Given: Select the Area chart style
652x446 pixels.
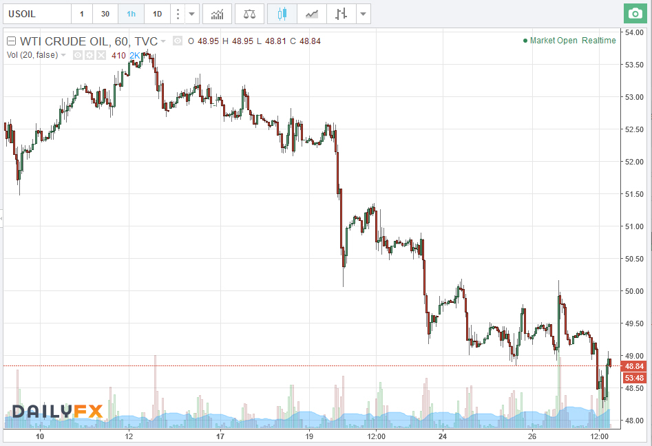Looking at the screenshot, I should pyautogui.click(x=312, y=14).
